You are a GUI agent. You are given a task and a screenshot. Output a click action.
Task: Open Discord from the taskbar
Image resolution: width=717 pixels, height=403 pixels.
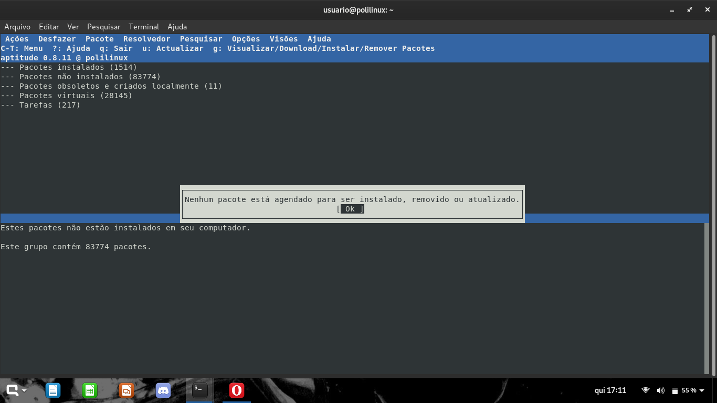[x=163, y=390]
